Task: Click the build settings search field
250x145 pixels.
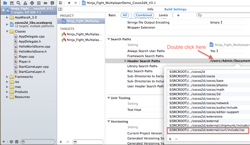Action: pyautogui.click(x=223, y=15)
